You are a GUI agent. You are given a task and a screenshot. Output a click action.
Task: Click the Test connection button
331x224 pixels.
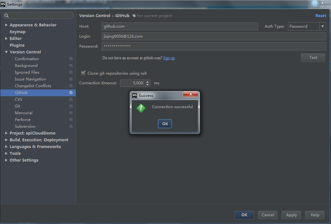[313, 57]
